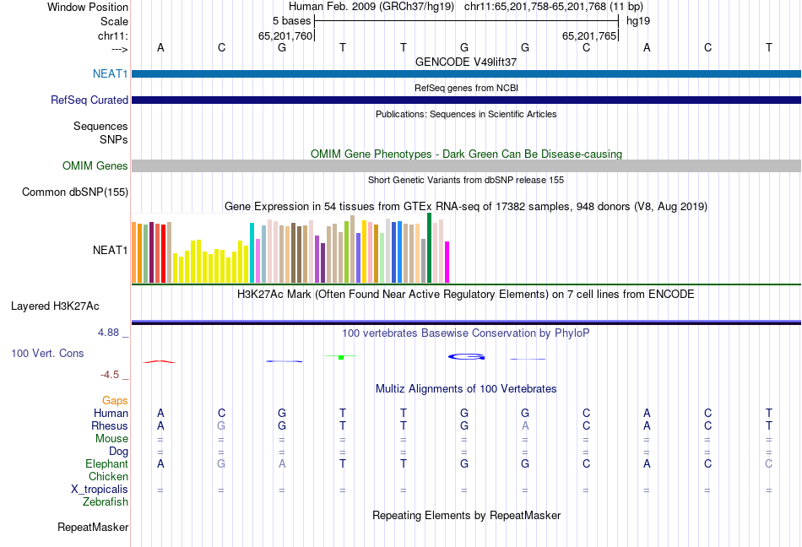Open the Common dbSNP(155) track label

(74, 192)
